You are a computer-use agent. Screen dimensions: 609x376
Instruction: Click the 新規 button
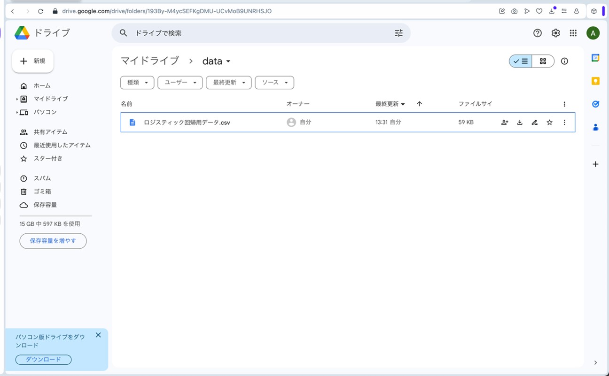33,61
